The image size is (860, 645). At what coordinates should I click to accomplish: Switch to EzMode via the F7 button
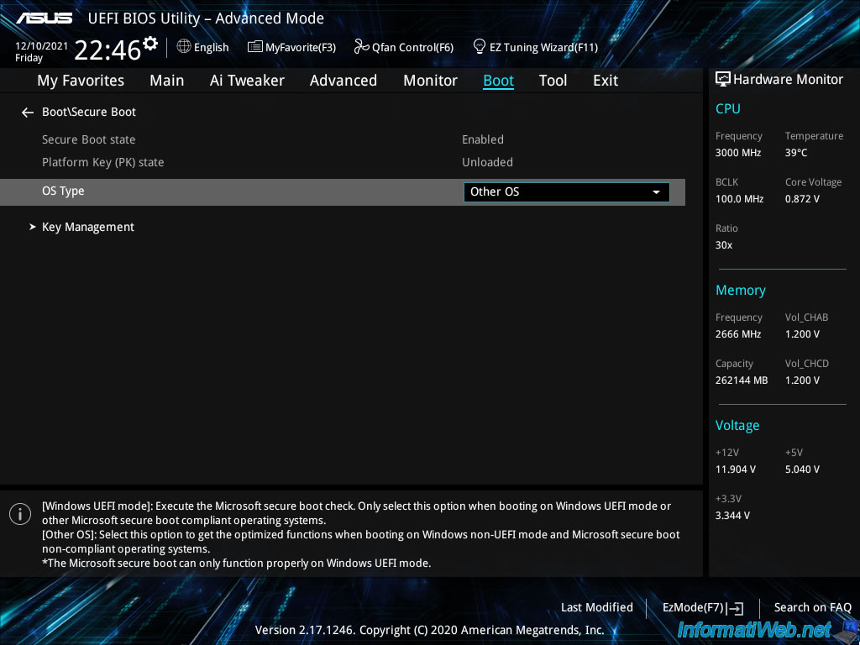click(x=702, y=607)
